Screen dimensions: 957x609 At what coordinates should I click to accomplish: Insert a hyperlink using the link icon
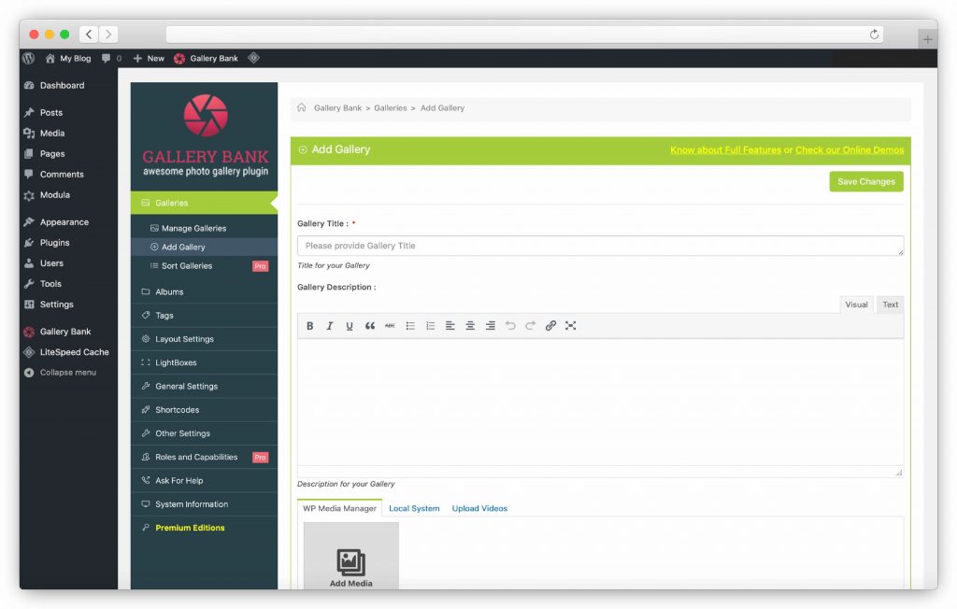point(550,325)
